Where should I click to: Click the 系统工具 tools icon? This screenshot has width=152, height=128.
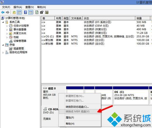tap(7, 22)
